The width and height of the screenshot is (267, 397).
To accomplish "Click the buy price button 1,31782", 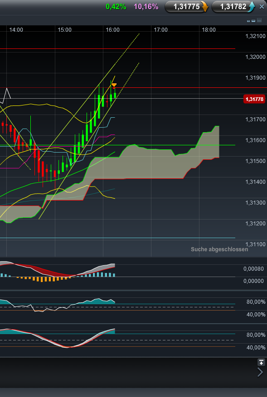I will tap(233, 7).
